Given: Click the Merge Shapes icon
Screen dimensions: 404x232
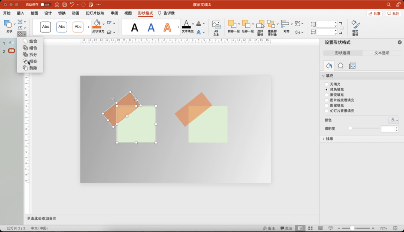Looking at the screenshot, I should (20, 34).
